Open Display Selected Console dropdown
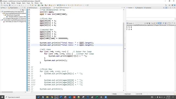Viewport: 176px width, 99px height. coord(167,23)
